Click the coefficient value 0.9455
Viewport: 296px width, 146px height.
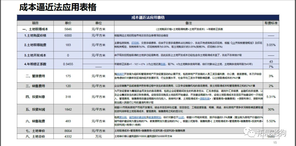click(68, 64)
